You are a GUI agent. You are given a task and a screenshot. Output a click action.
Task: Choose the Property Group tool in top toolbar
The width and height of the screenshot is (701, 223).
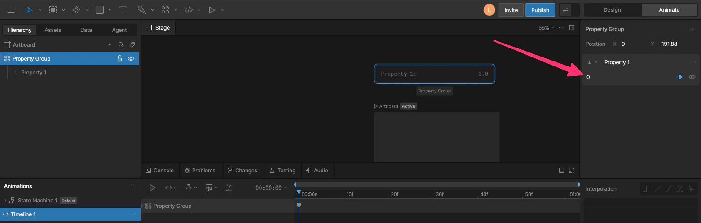(x=165, y=10)
